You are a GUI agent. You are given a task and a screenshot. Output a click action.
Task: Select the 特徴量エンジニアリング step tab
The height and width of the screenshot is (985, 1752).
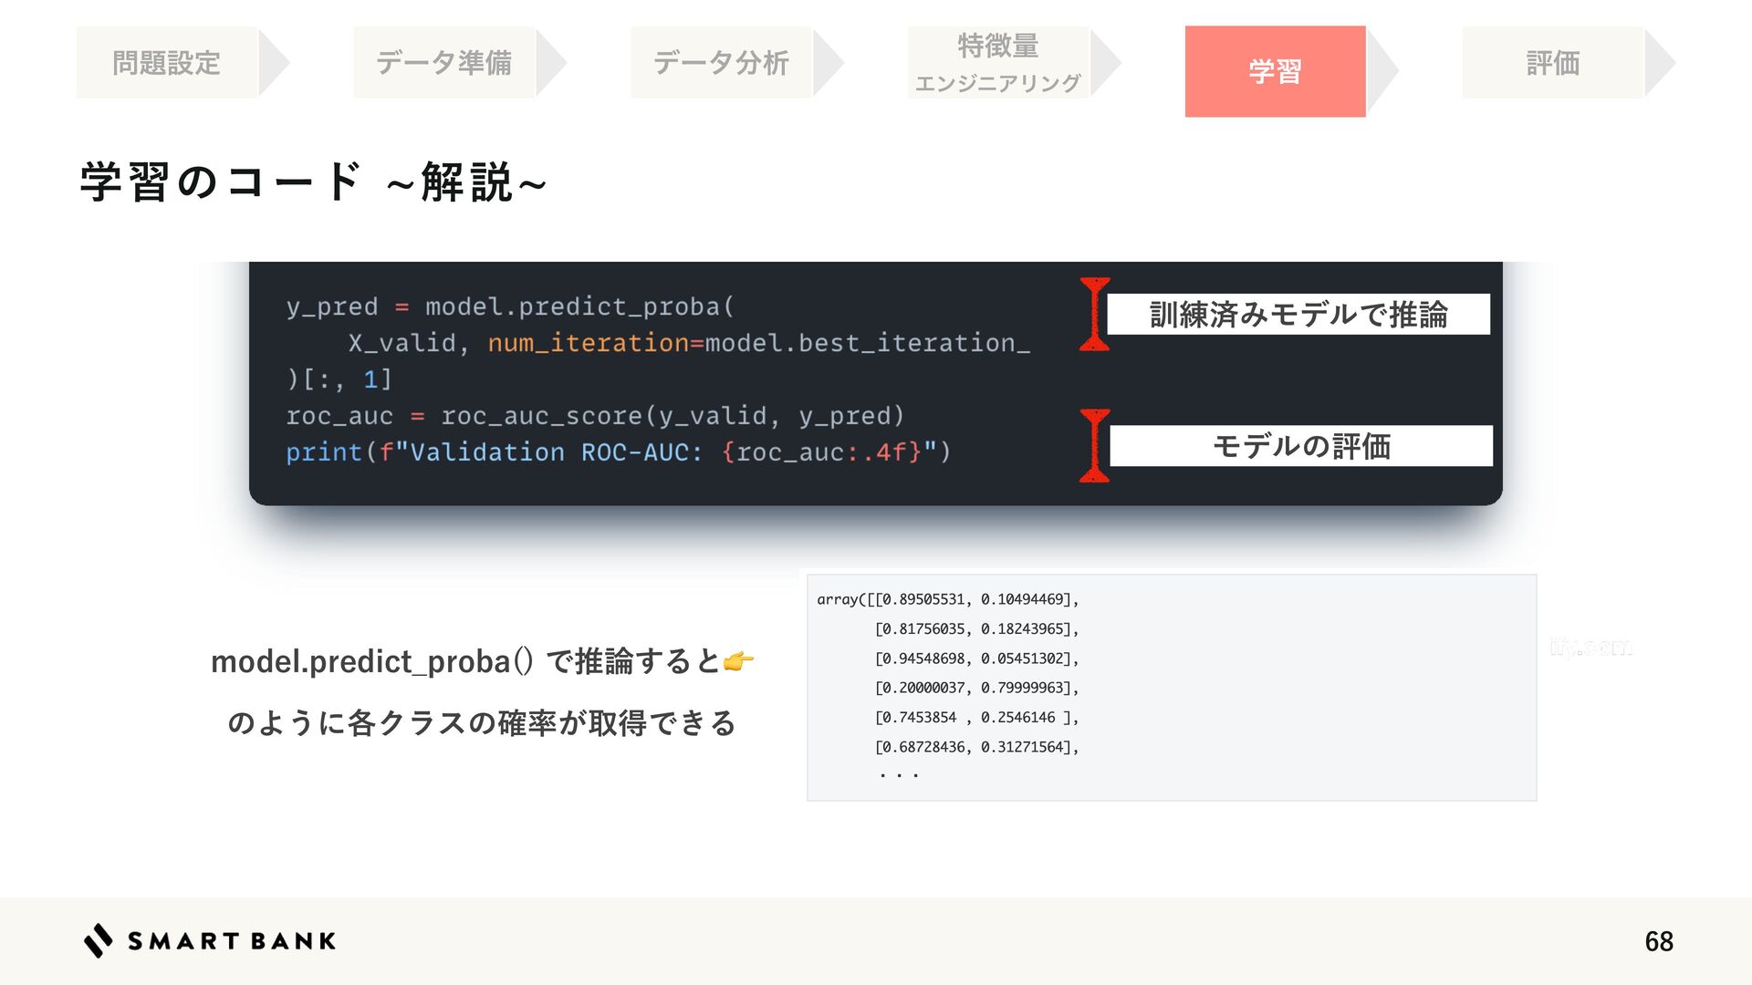pyautogui.click(x=998, y=63)
